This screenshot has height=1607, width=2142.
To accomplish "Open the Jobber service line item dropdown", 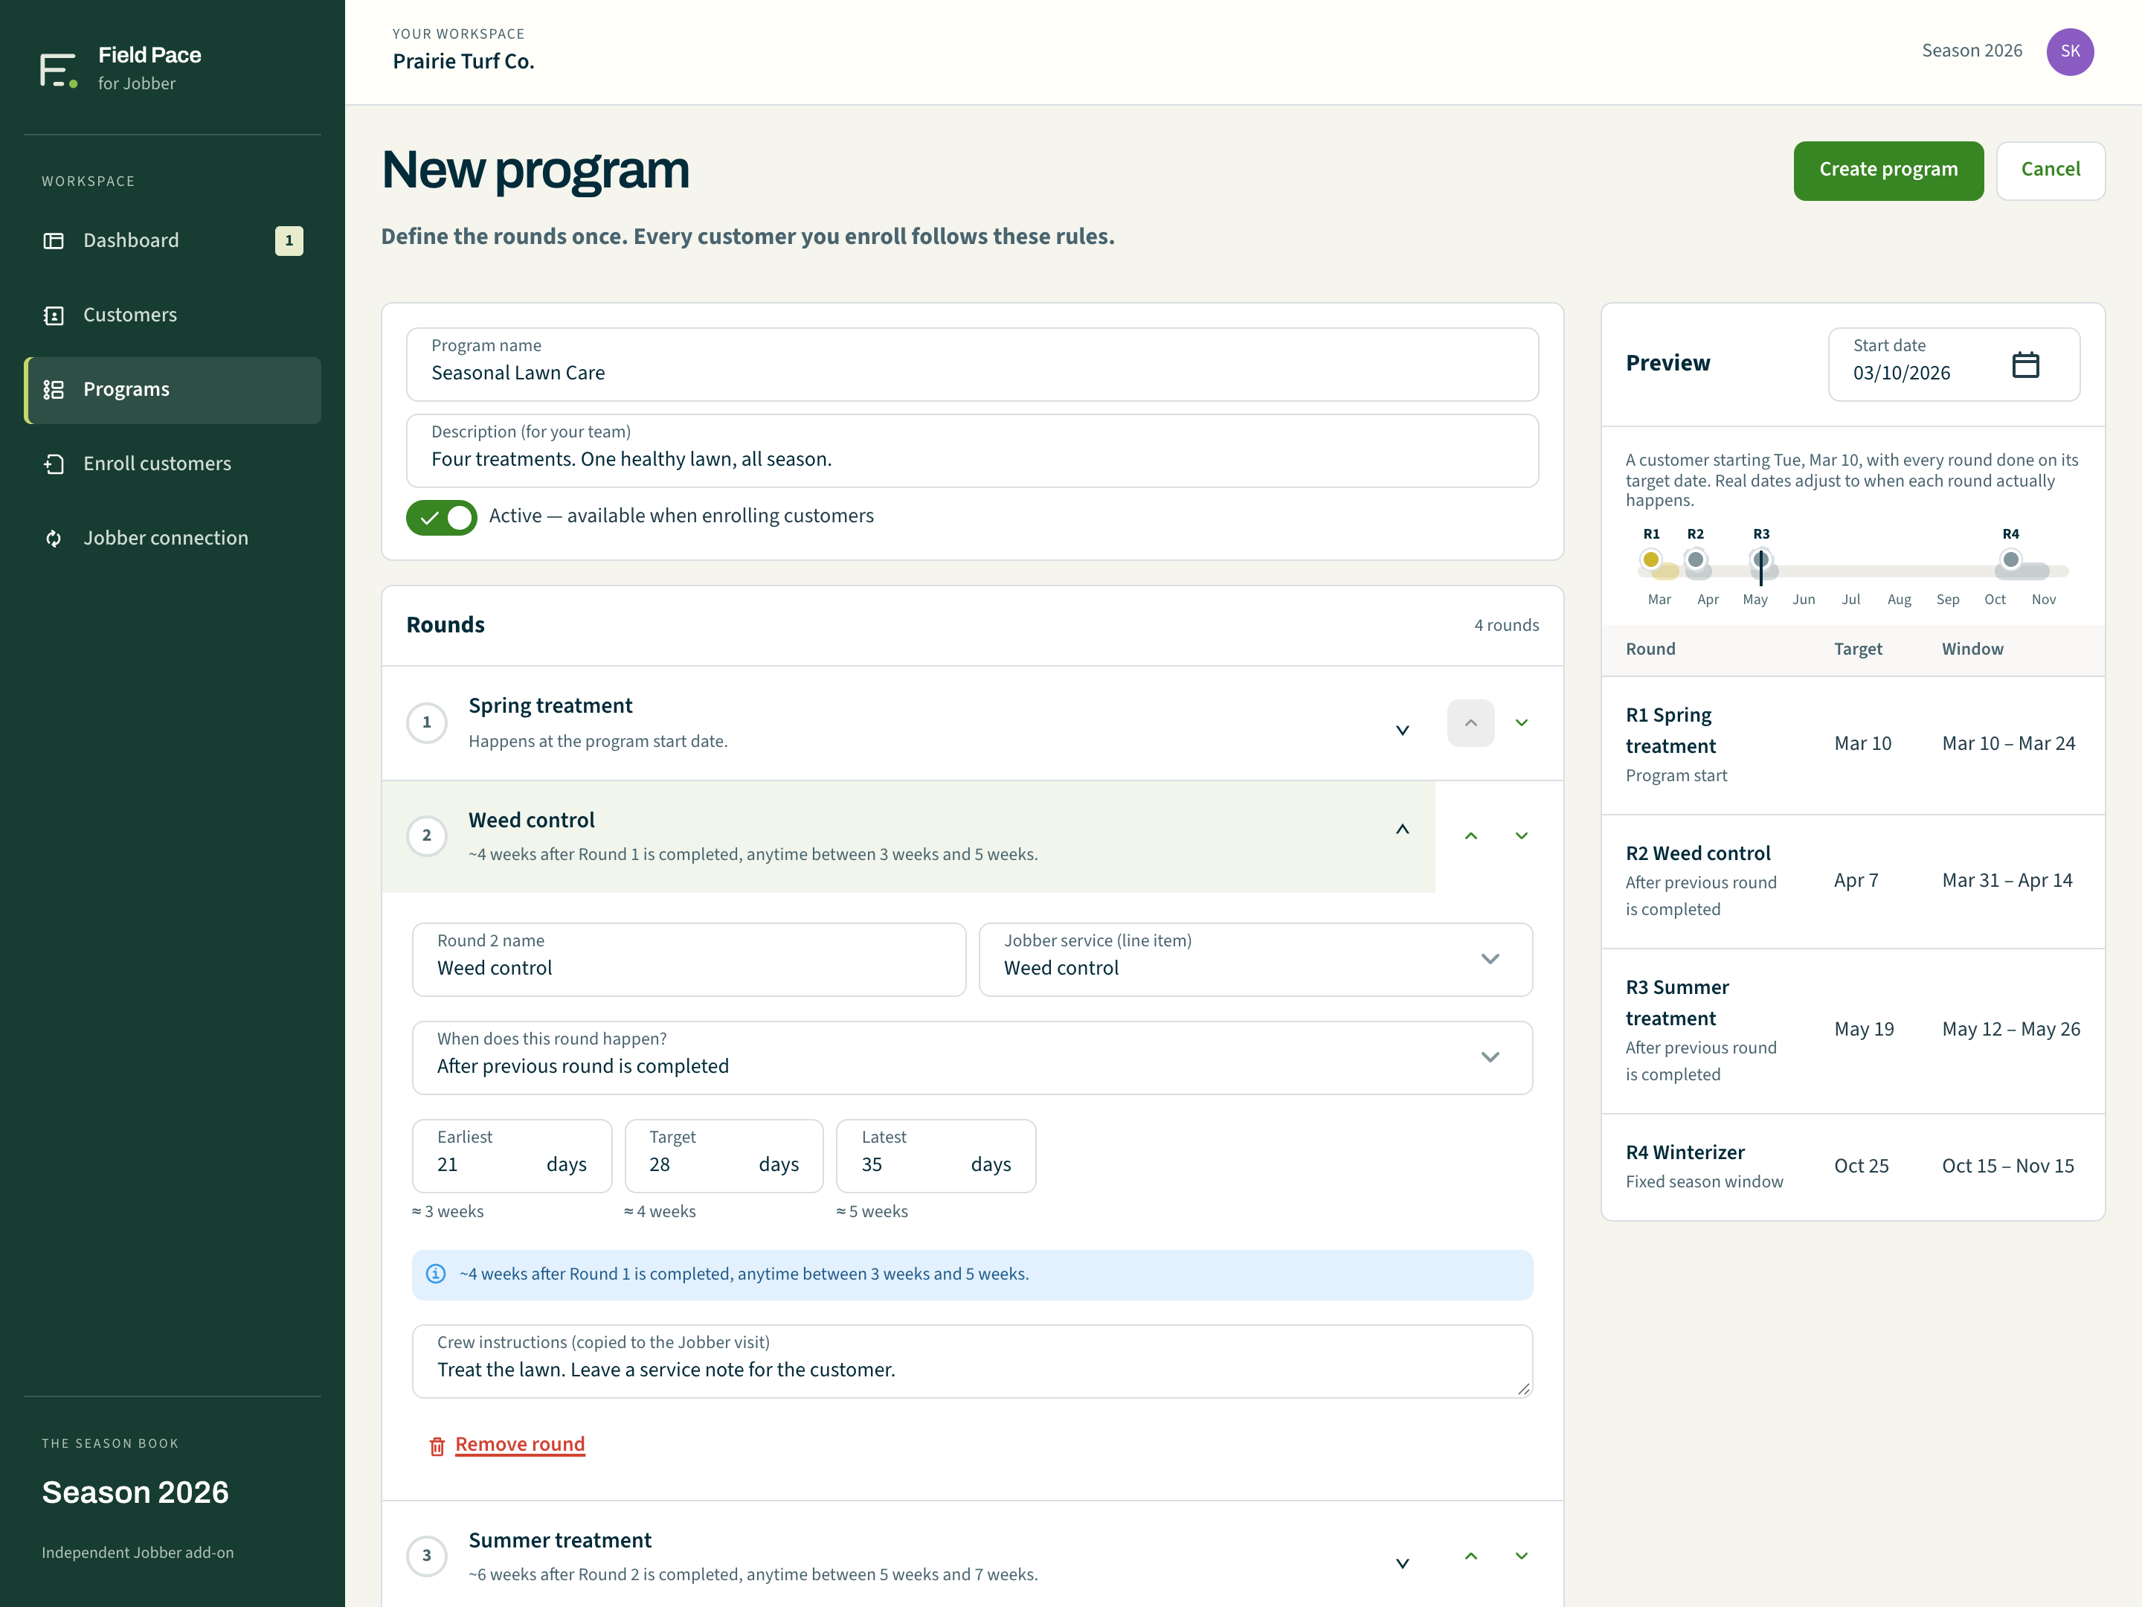I will point(1255,959).
